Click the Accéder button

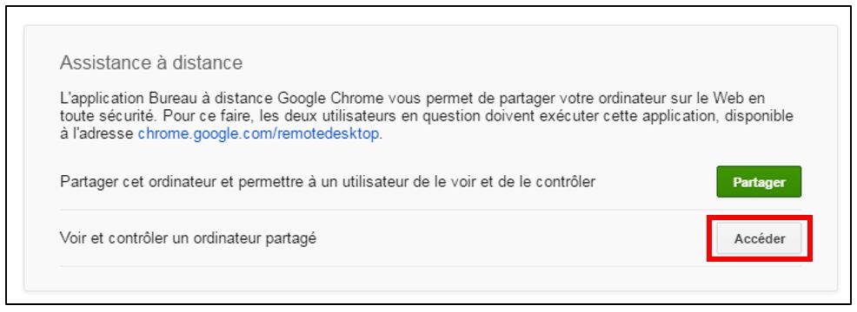759,238
